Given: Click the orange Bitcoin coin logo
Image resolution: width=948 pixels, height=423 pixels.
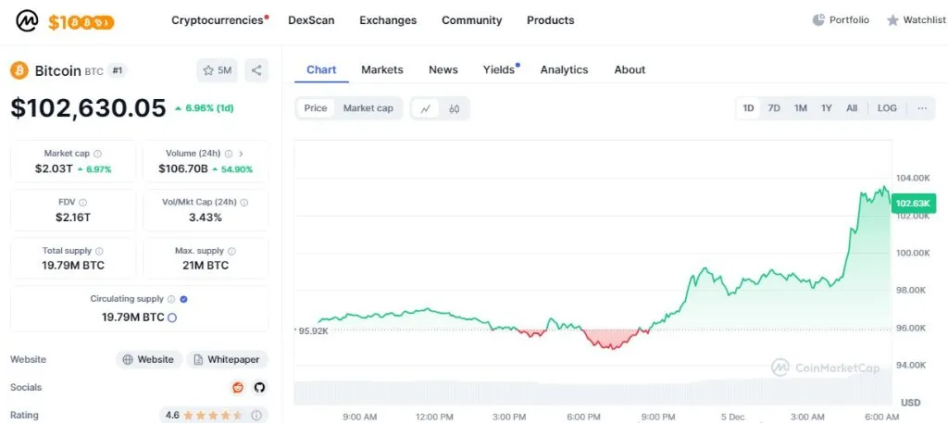Looking at the screenshot, I should (x=19, y=70).
